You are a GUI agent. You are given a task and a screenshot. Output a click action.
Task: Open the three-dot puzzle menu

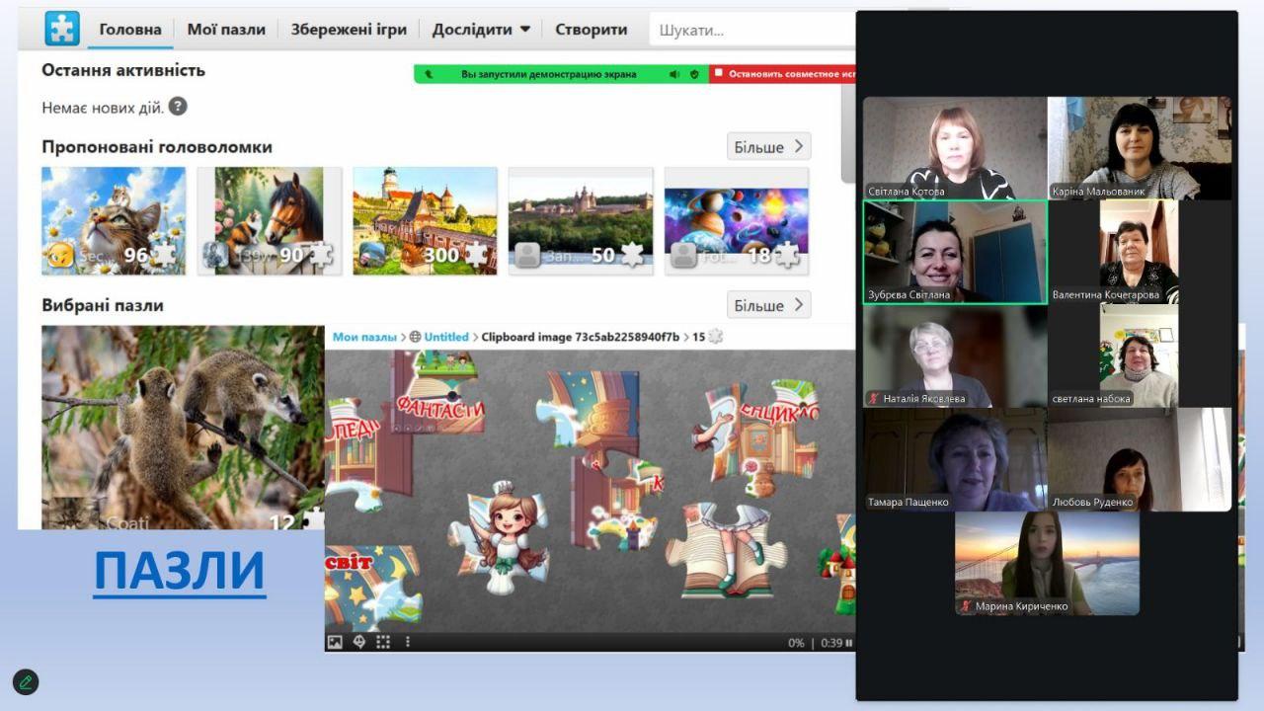(407, 642)
